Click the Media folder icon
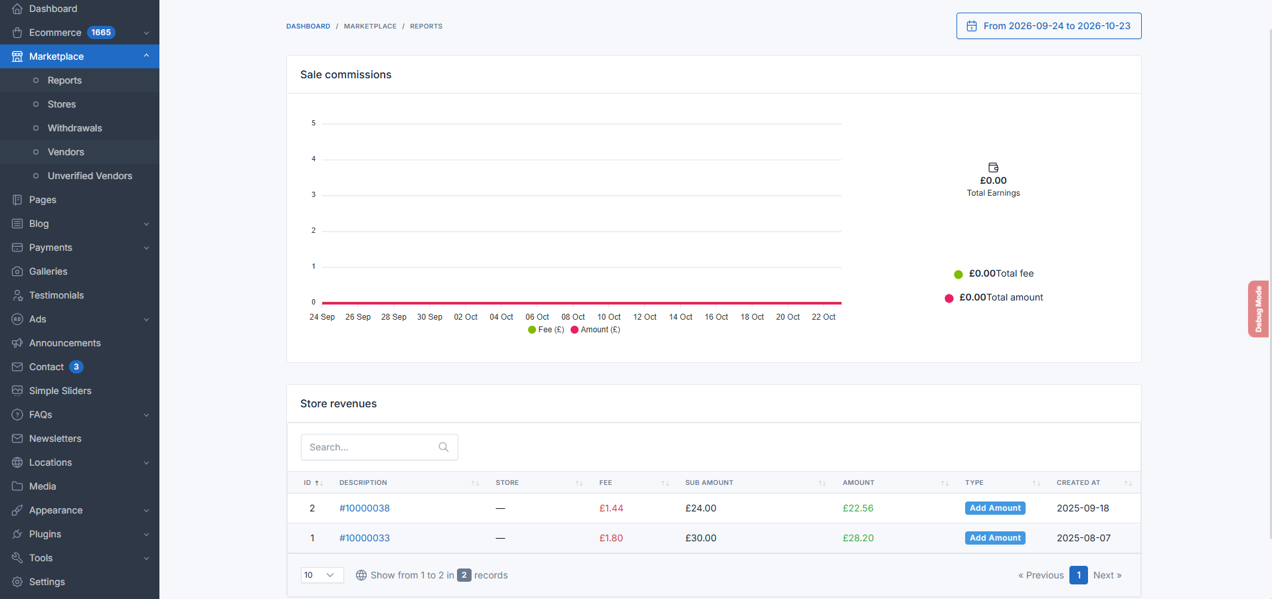The image size is (1272, 599). (x=17, y=486)
